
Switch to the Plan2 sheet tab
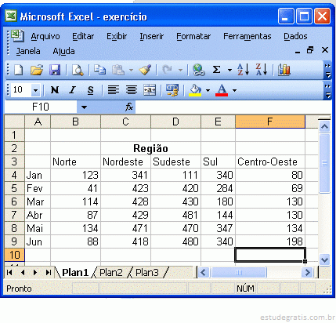(x=111, y=273)
